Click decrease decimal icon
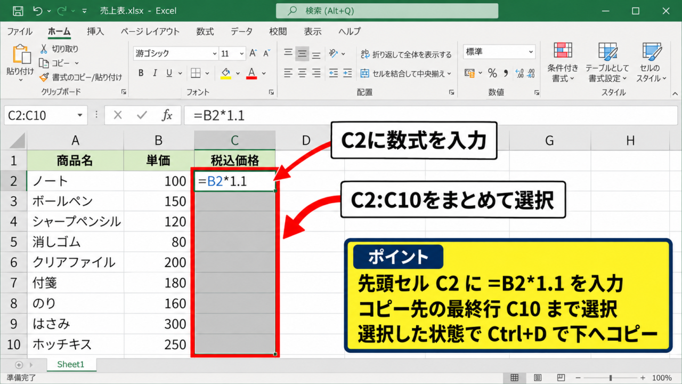 [531, 73]
